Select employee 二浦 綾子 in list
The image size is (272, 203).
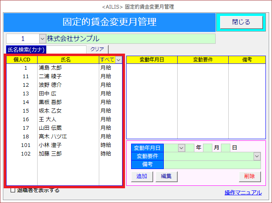point(50,77)
